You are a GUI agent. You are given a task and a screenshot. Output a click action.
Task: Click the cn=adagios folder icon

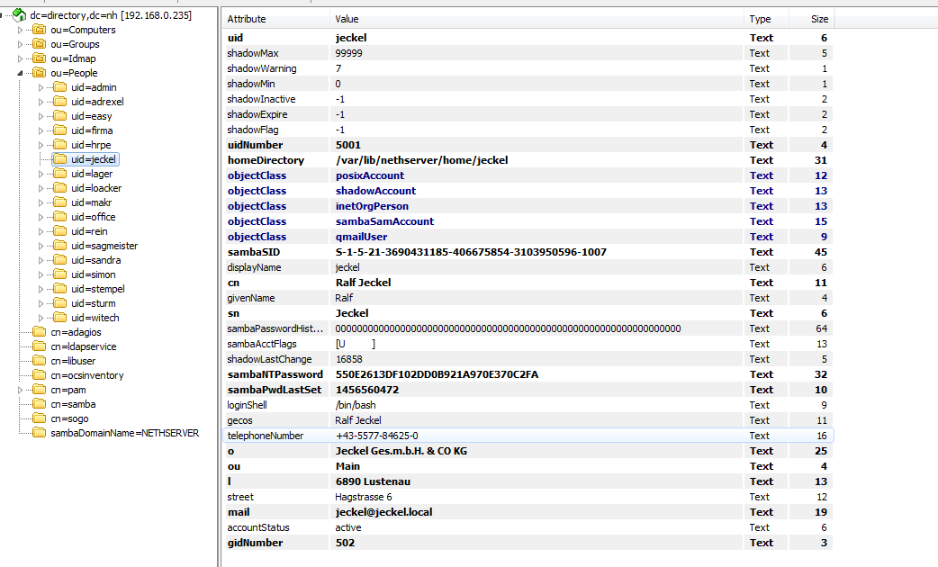coord(40,332)
